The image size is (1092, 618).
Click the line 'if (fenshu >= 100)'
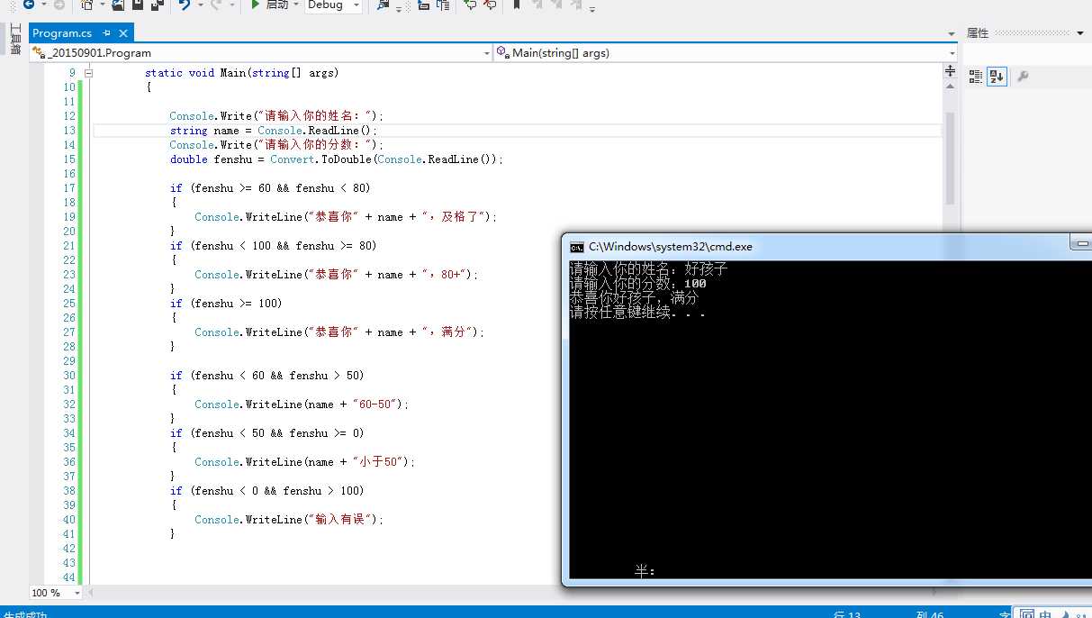(x=226, y=304)
